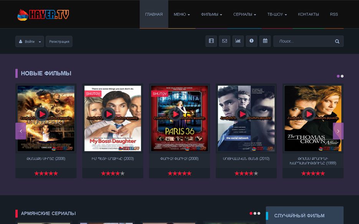Select second Новые Фильмы carousel dot
This screenshot has height=224, width=359.
click(342, 76)
